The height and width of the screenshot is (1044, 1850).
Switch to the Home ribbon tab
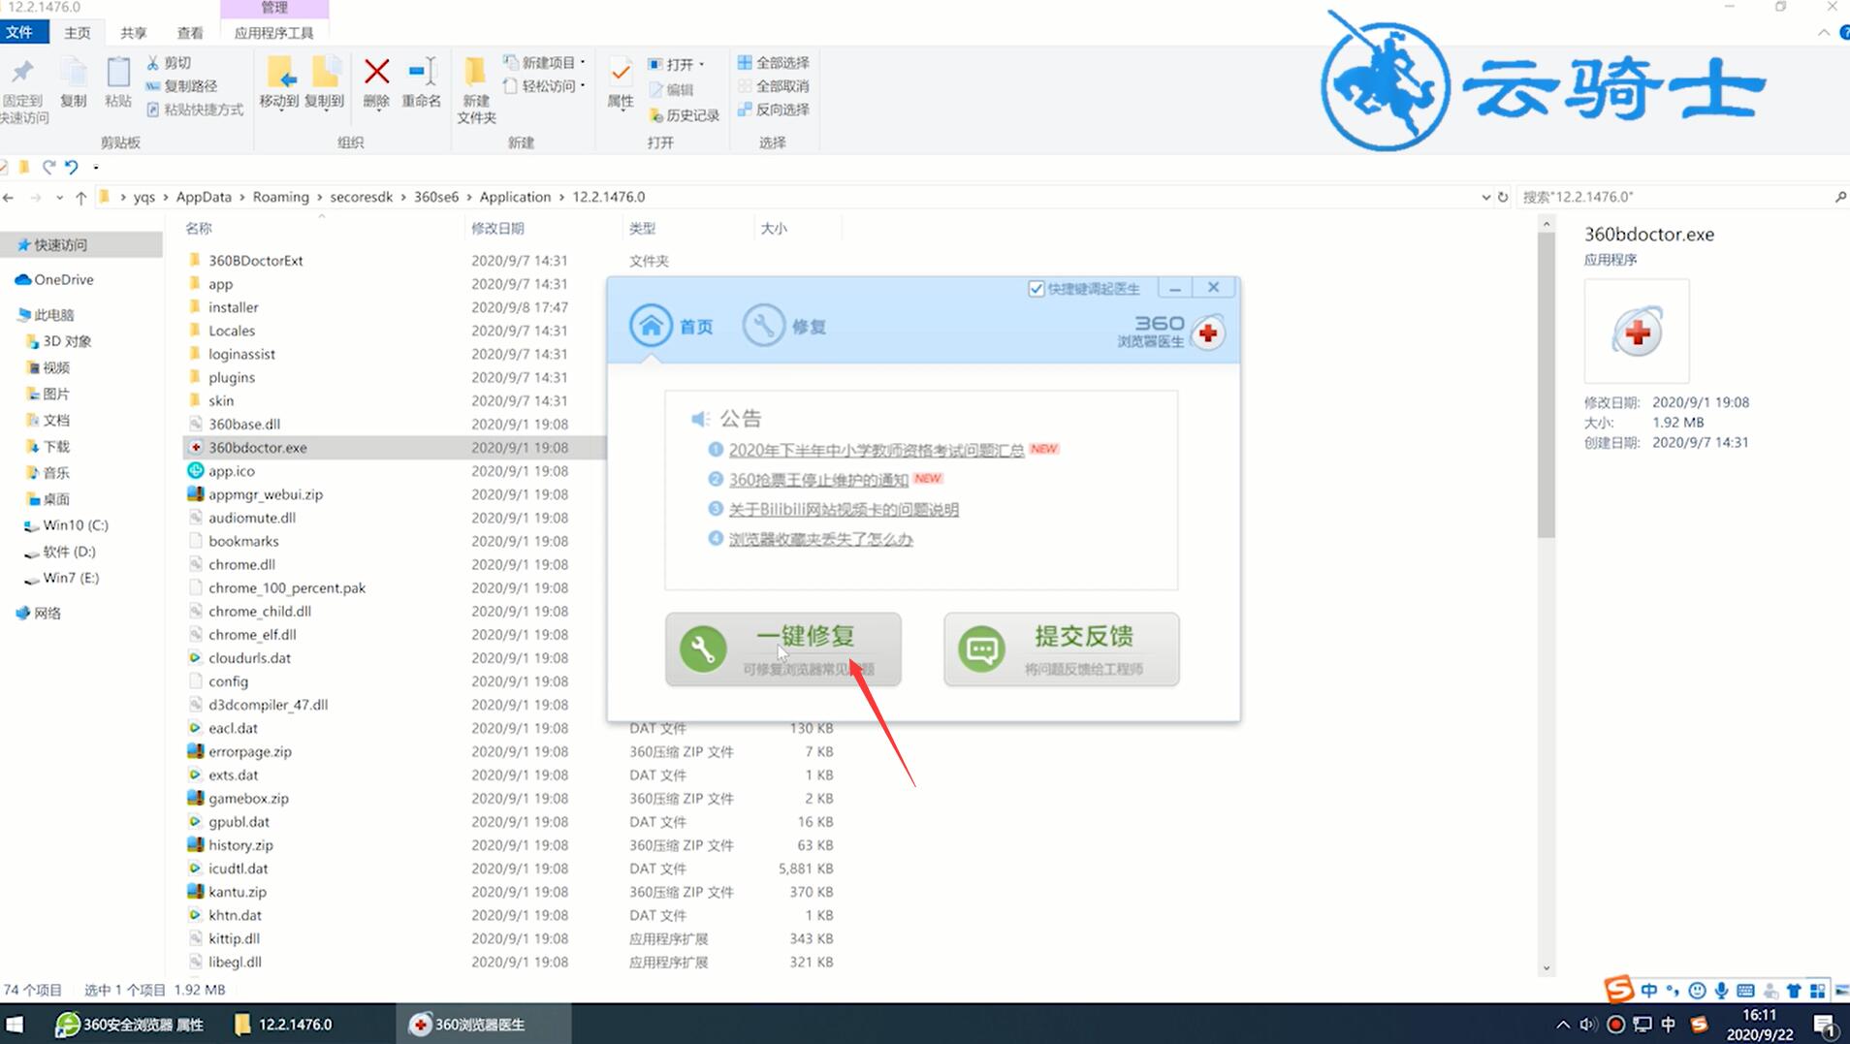tap(77, 33)
